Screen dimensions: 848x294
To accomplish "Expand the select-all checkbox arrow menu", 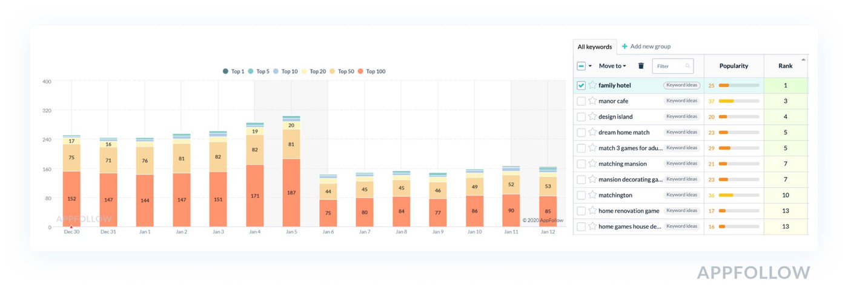I will coord(591,66).
